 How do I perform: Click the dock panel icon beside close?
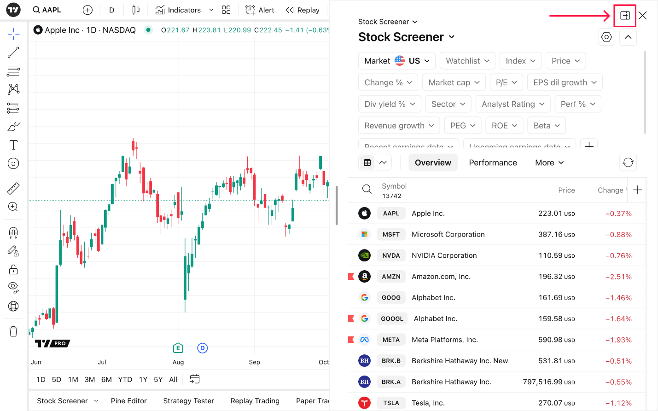[625, 16]
